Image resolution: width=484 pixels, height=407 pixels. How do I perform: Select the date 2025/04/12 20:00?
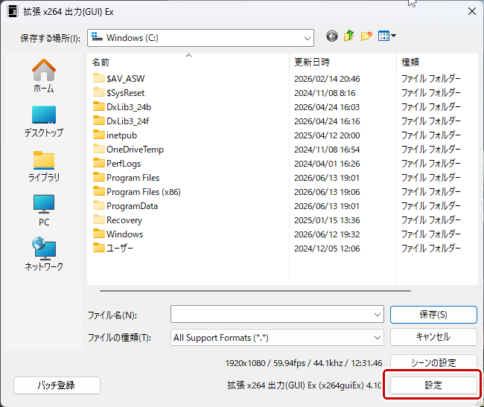pos(327,135)
